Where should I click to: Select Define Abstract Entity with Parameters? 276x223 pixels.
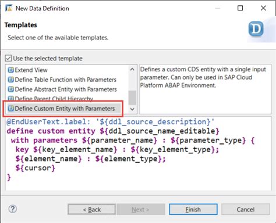62,89
